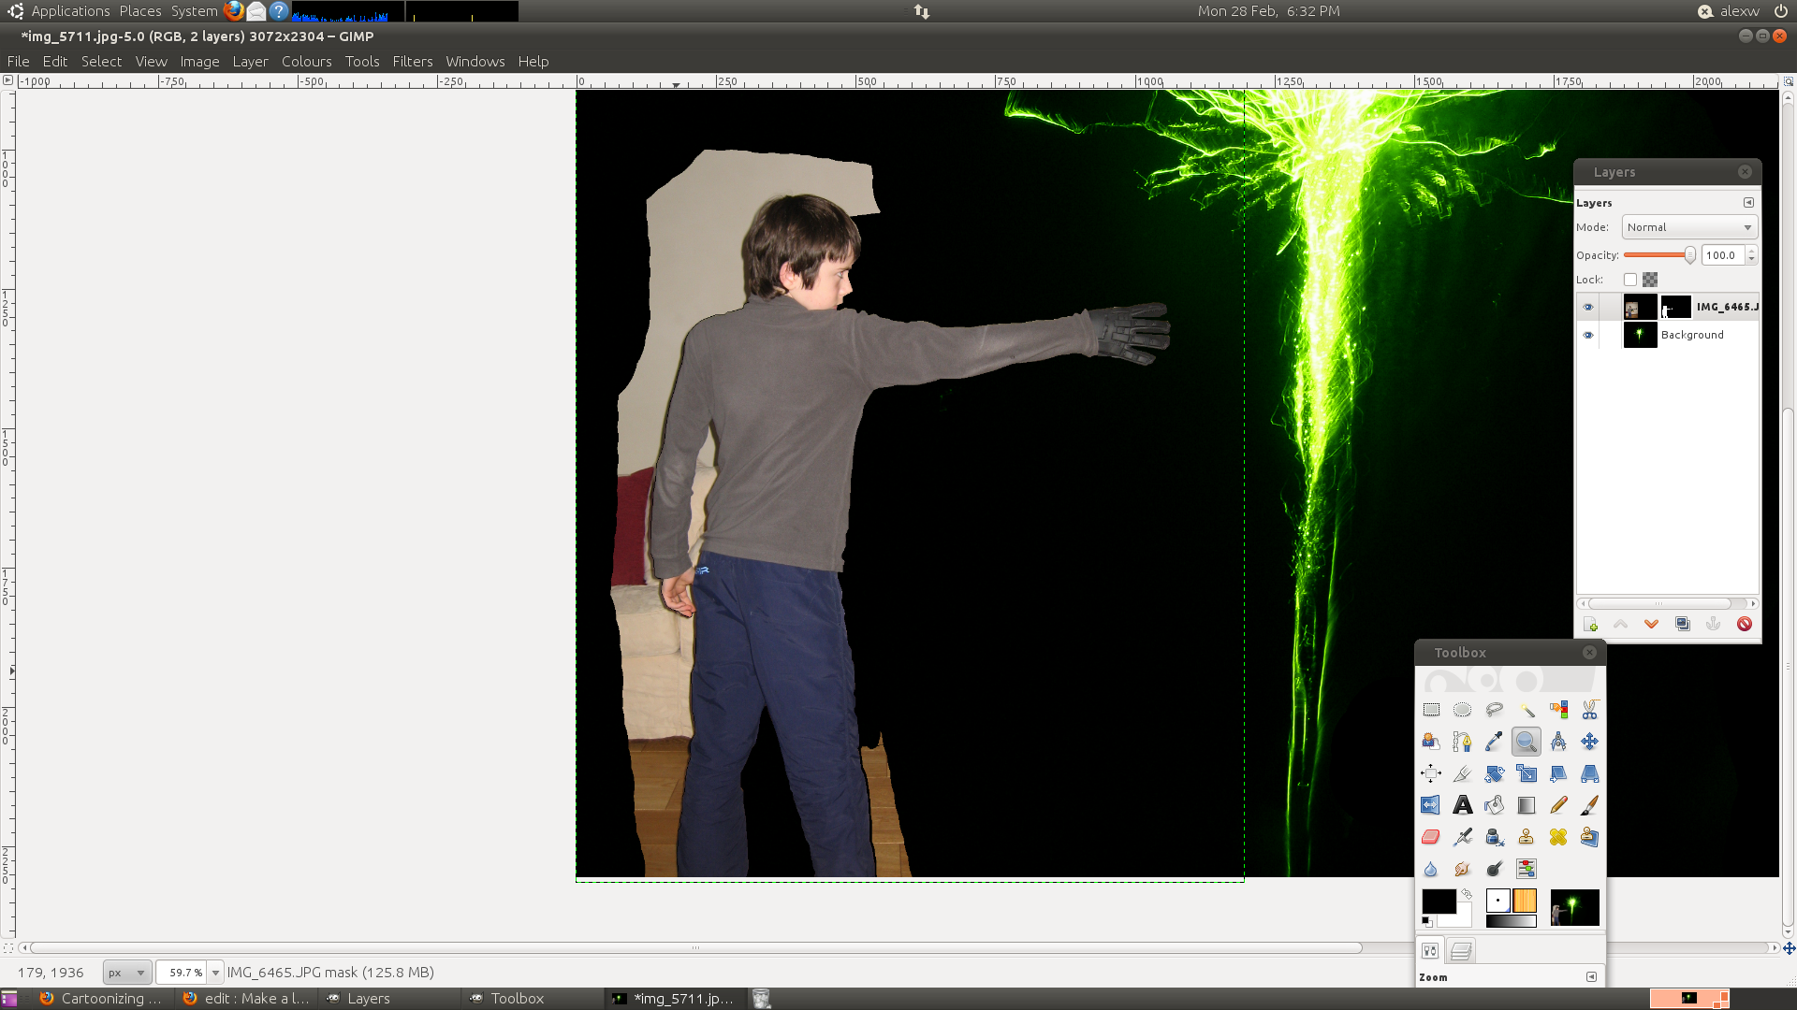Select the Blend gradient tool

1527,805
